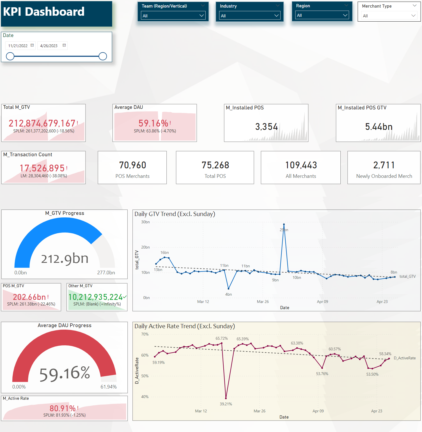The image size is (422, 432).
Task: Open the calendar picker for the start date
Action: point(32,45)
